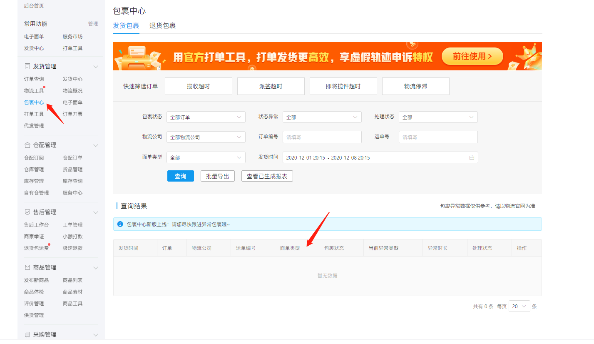Switch to the 发货包裹 tab
The width and height of the screenshot is (594, 344).
pyautogui.click(x=126, y=25)
